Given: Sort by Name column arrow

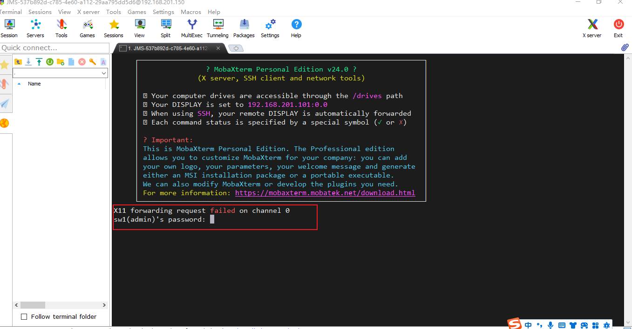Looking at the screenshot, I should pos(19,84).
